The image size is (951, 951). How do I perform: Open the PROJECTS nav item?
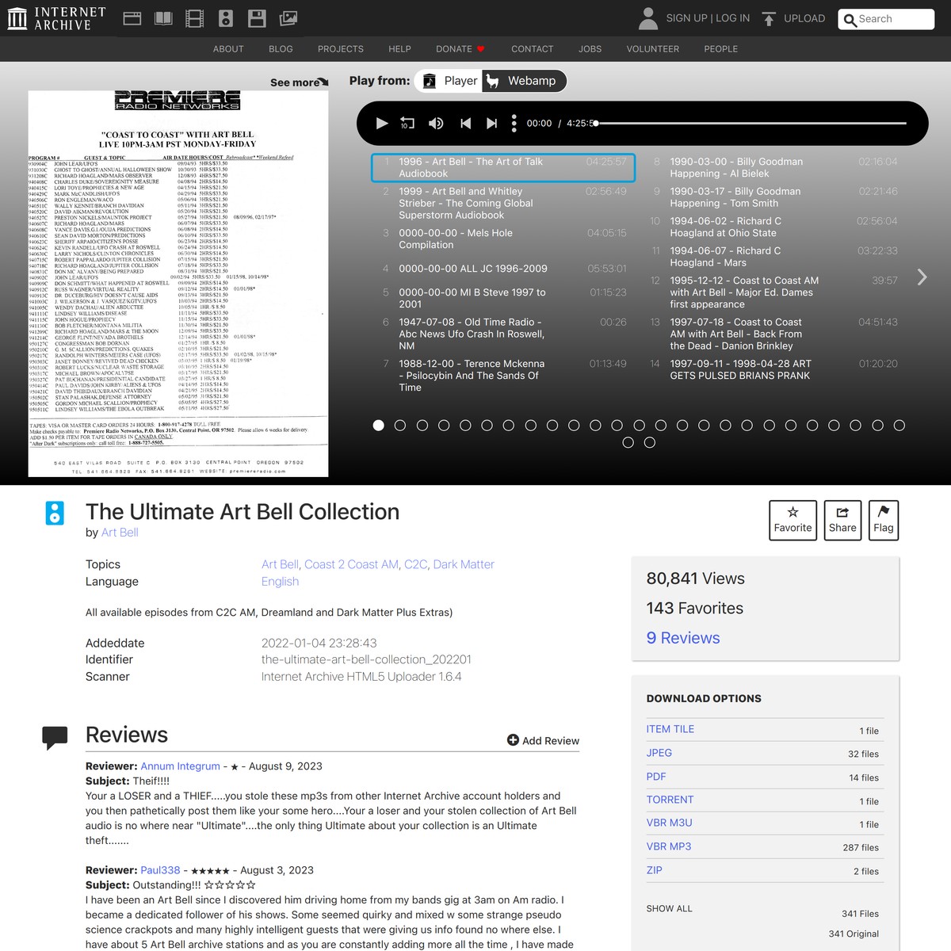341,49
